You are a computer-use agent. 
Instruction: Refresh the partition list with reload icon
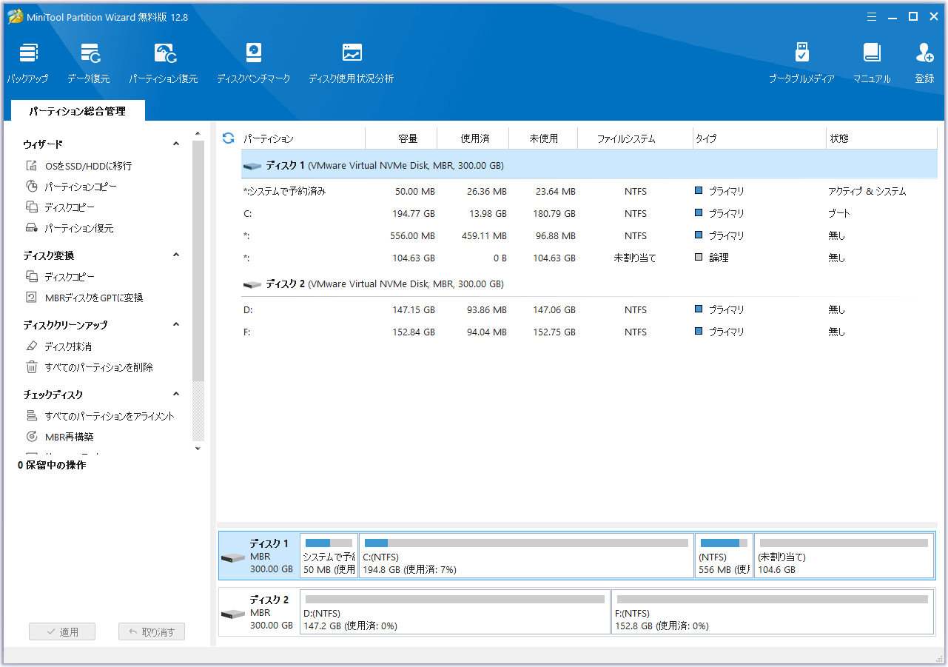tap(228, 138)
